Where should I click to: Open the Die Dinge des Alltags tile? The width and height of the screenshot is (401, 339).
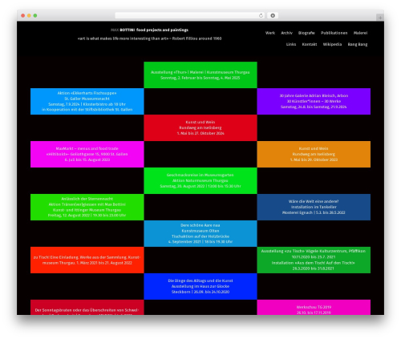[x=200, y=286]
